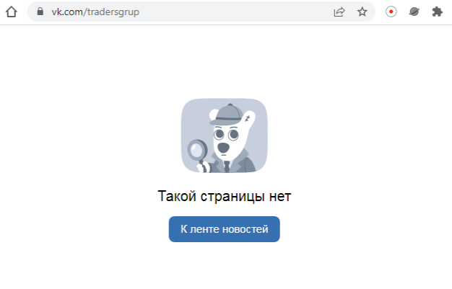Click the detective bear error illustration
452x289 pixels.
(x=225, y=135)
